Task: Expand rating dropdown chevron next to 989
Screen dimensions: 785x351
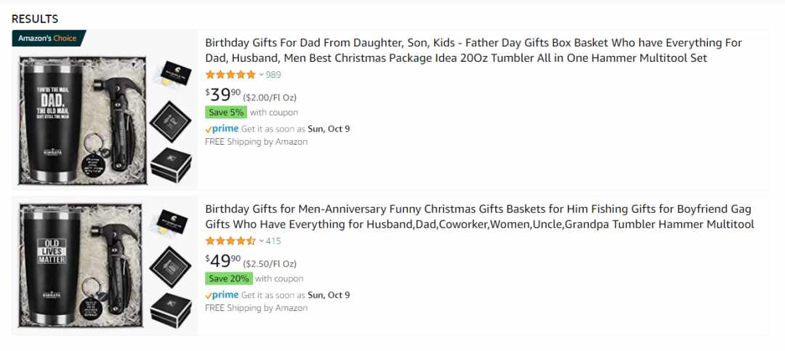Action: point(261,75)
